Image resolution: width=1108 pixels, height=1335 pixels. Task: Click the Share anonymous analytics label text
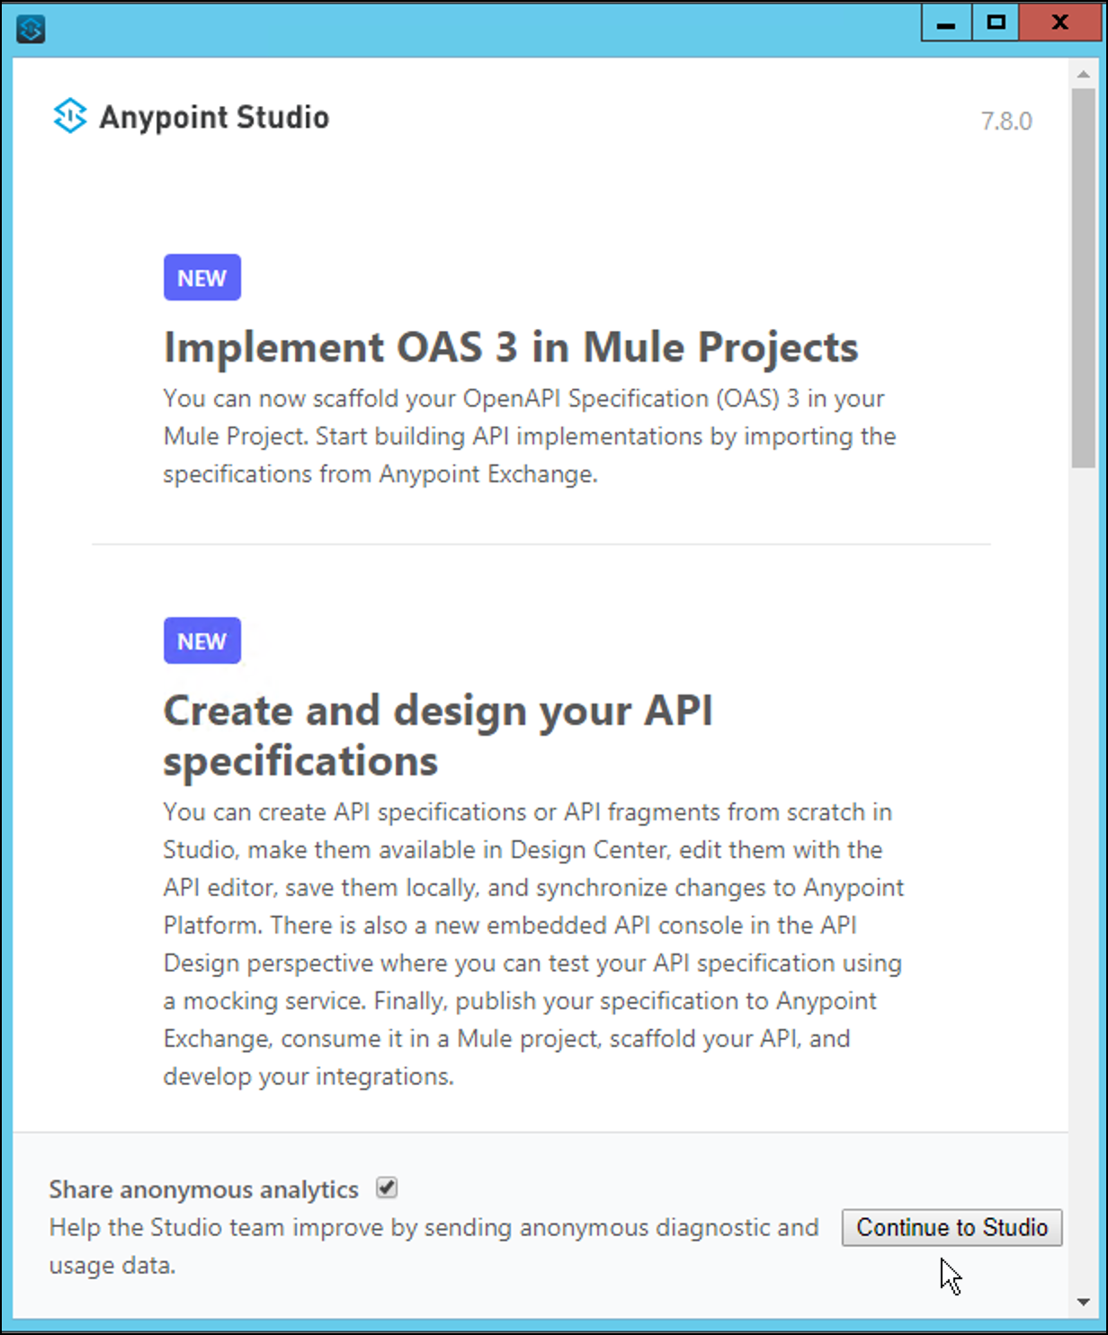(x=202, y=1189)
